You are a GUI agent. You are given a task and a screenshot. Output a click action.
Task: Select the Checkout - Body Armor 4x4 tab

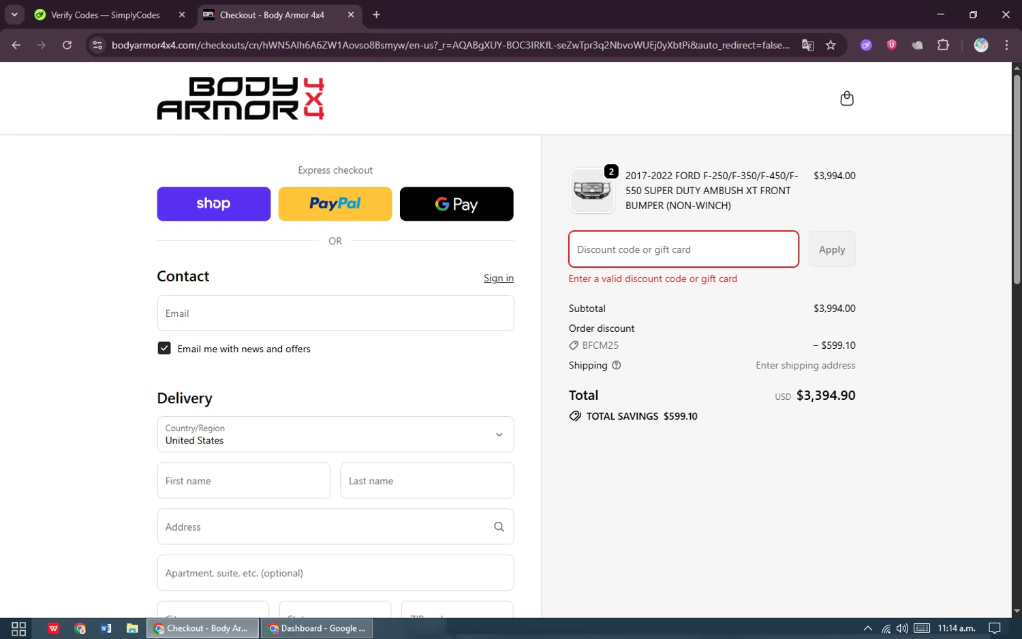272,15
